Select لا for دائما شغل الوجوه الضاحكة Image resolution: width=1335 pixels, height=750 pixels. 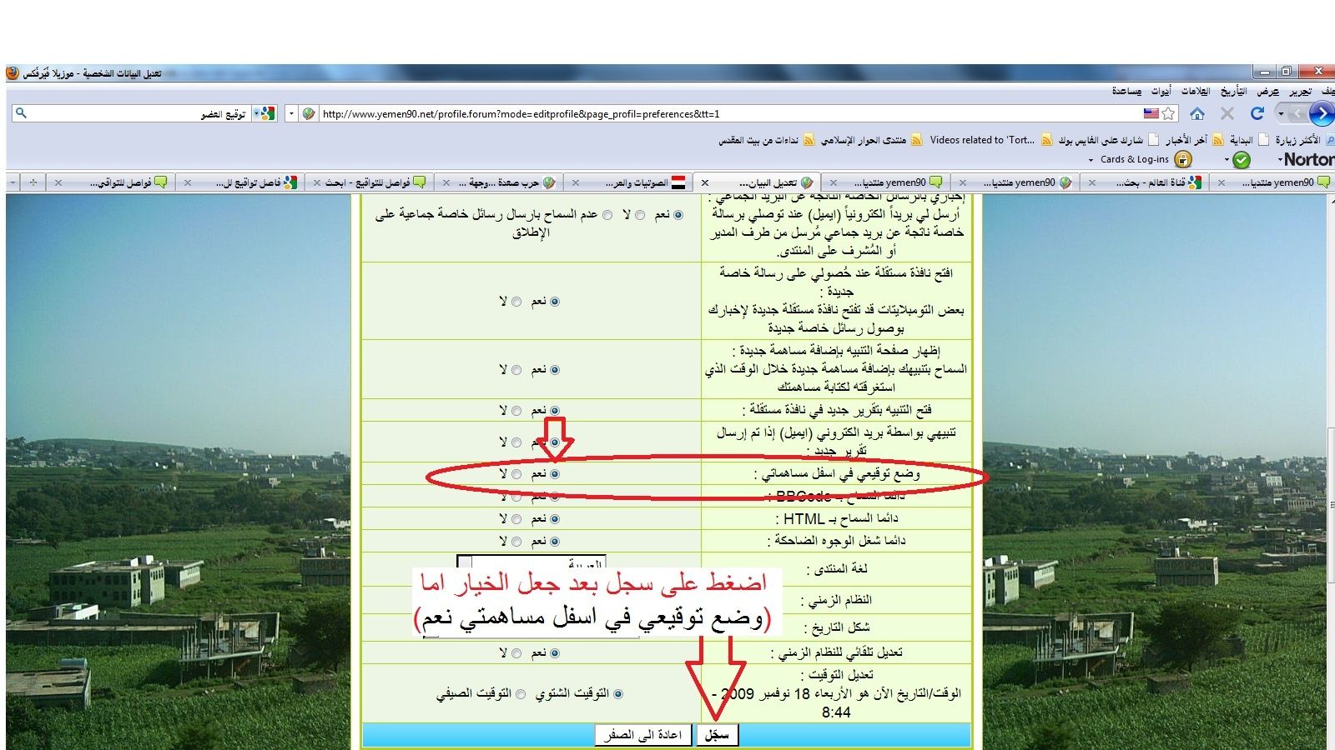click(x=516, y=542)
